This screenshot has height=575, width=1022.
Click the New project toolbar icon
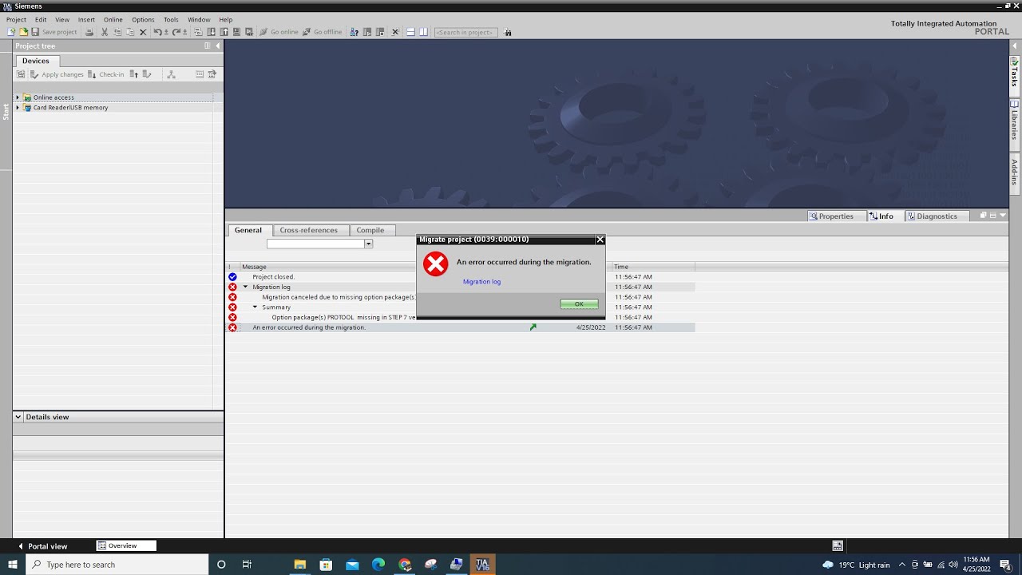point(11,32)
